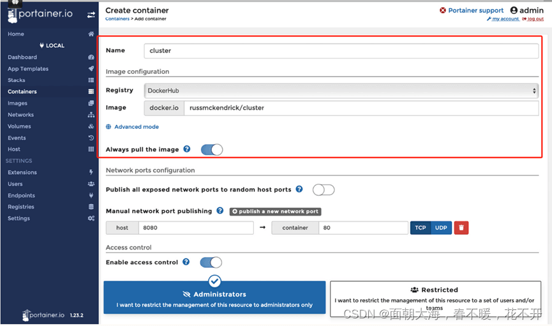Go to Volumes in the sidebar
The height and width of the screenshot is (326, 552).
(x=20, y=126)
